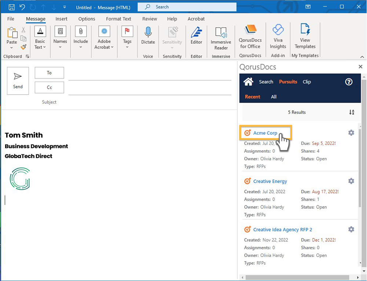Open Viva Insights add-in
367x281 pixels.
click(278, 36)
